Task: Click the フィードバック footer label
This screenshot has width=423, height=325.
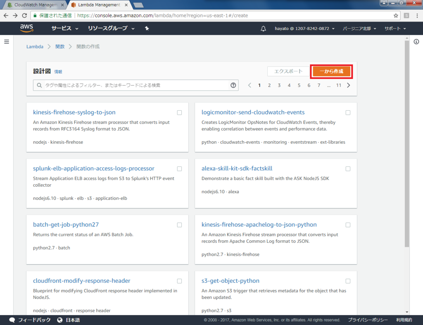Action: 34,320
